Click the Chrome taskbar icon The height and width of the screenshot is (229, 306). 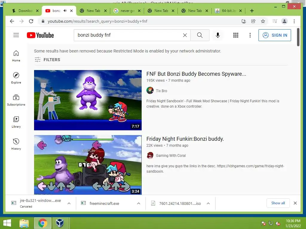[x=42, y=223]
